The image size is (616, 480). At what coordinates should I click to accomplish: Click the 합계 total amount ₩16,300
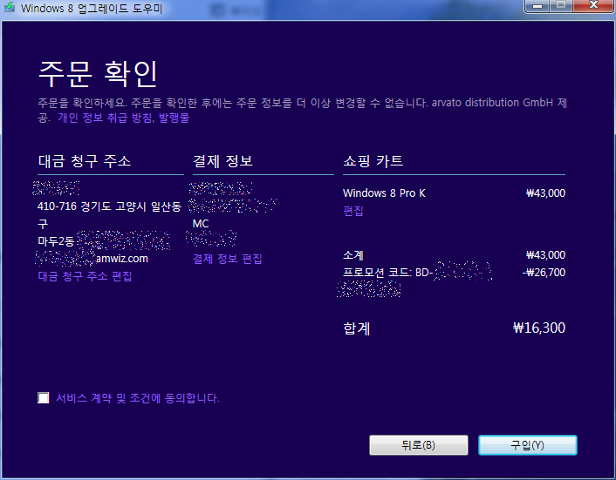point(539,329)
